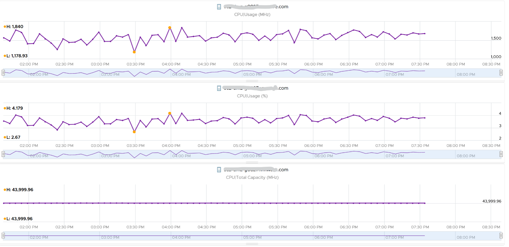Click the L: 2.67 low value label
The image size is (509, 247).
click(12, 137)
